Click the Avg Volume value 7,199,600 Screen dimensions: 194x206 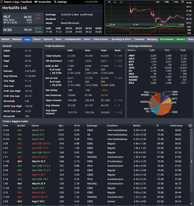click(x=30, y=76)
